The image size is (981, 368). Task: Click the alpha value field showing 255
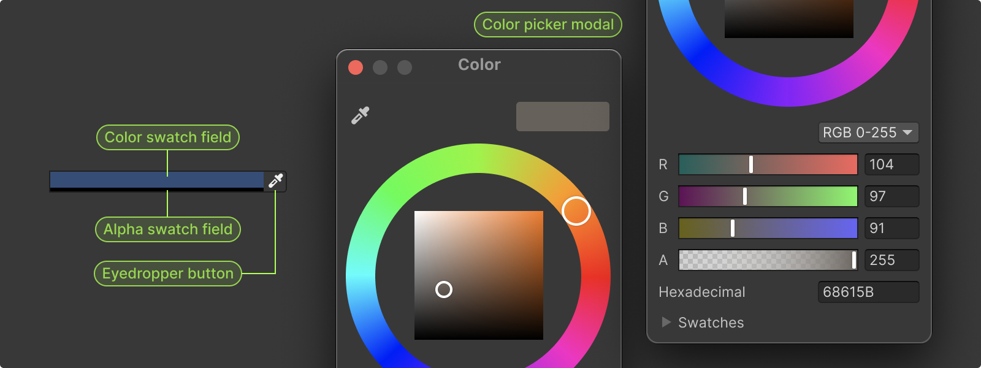point(891,260)
